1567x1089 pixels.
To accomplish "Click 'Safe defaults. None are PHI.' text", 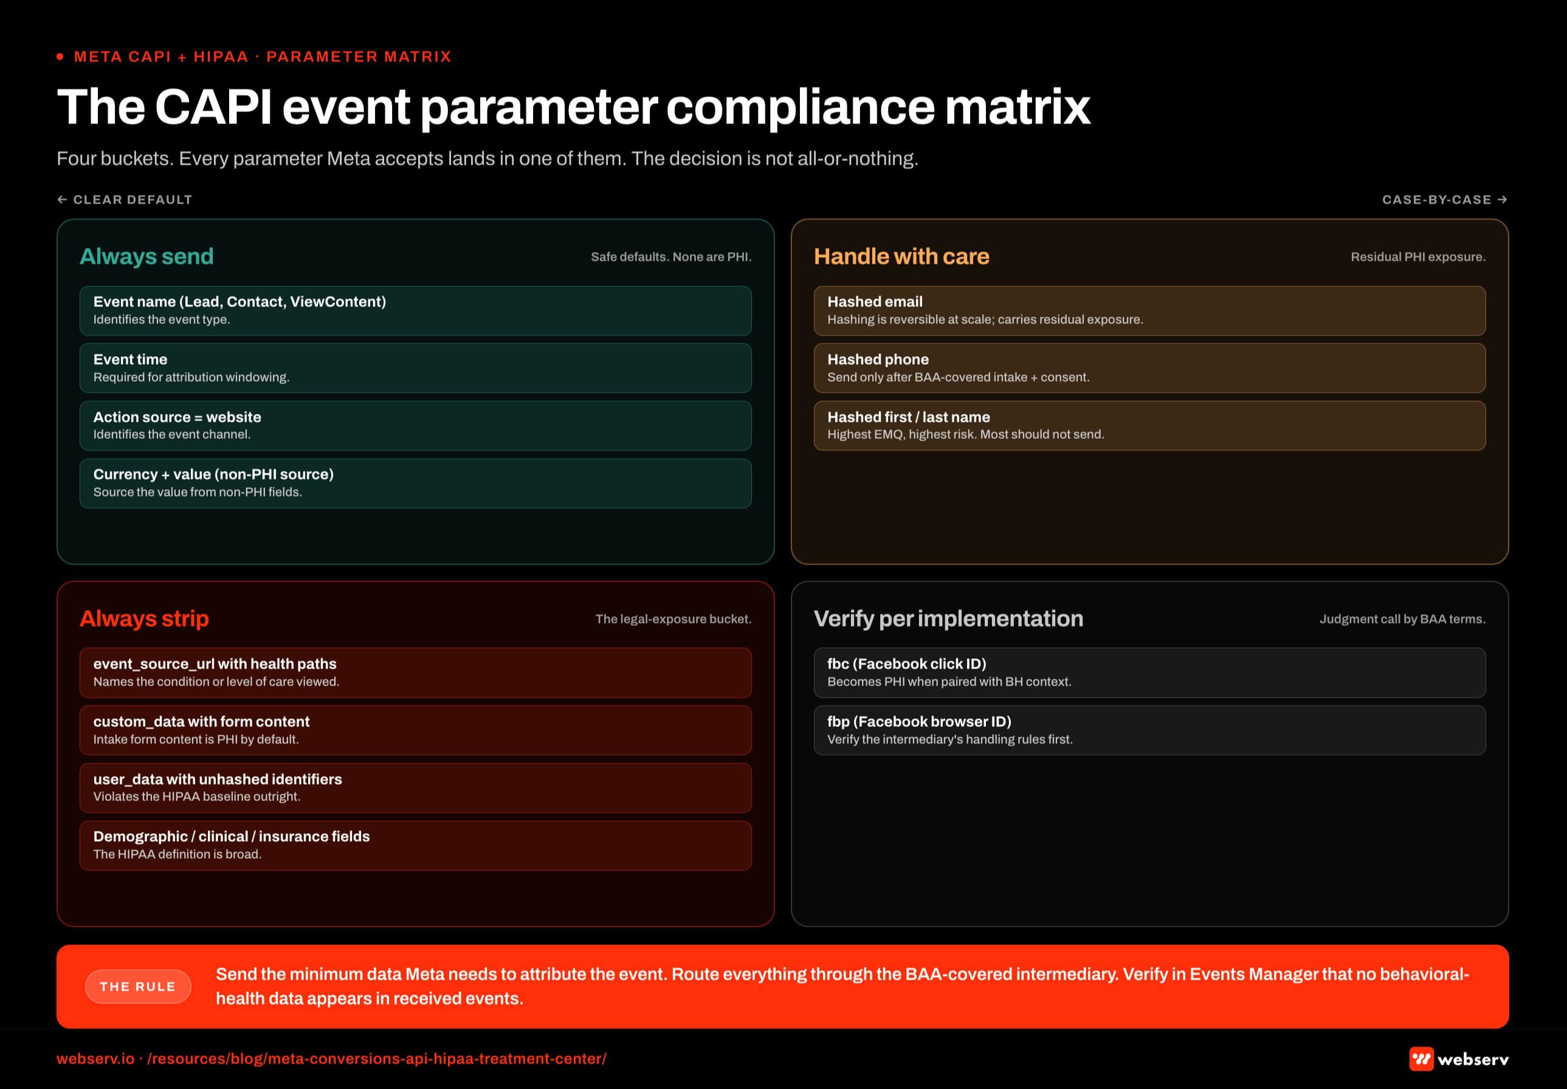I will click(x=671, y=256).
